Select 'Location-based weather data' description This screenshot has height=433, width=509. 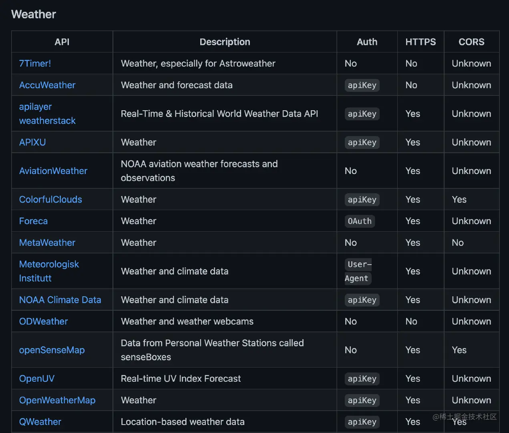183,422
